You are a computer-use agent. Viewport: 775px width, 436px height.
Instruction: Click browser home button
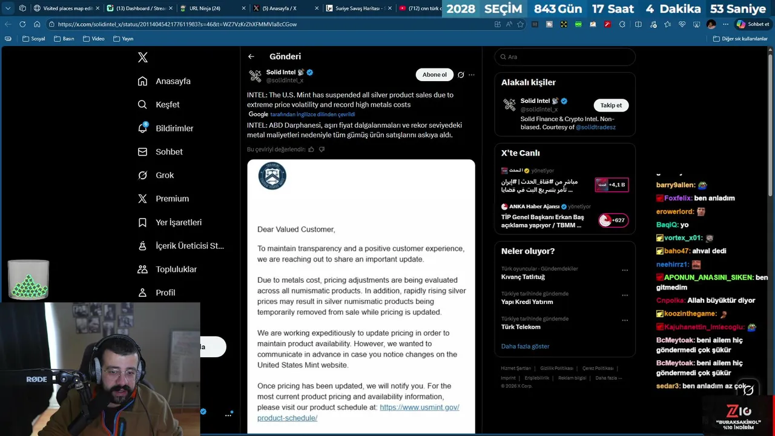point(37,24)
